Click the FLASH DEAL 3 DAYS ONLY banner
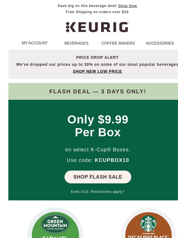Image resolution: width=178 pixels, height=238 pixels. point(93,91)
